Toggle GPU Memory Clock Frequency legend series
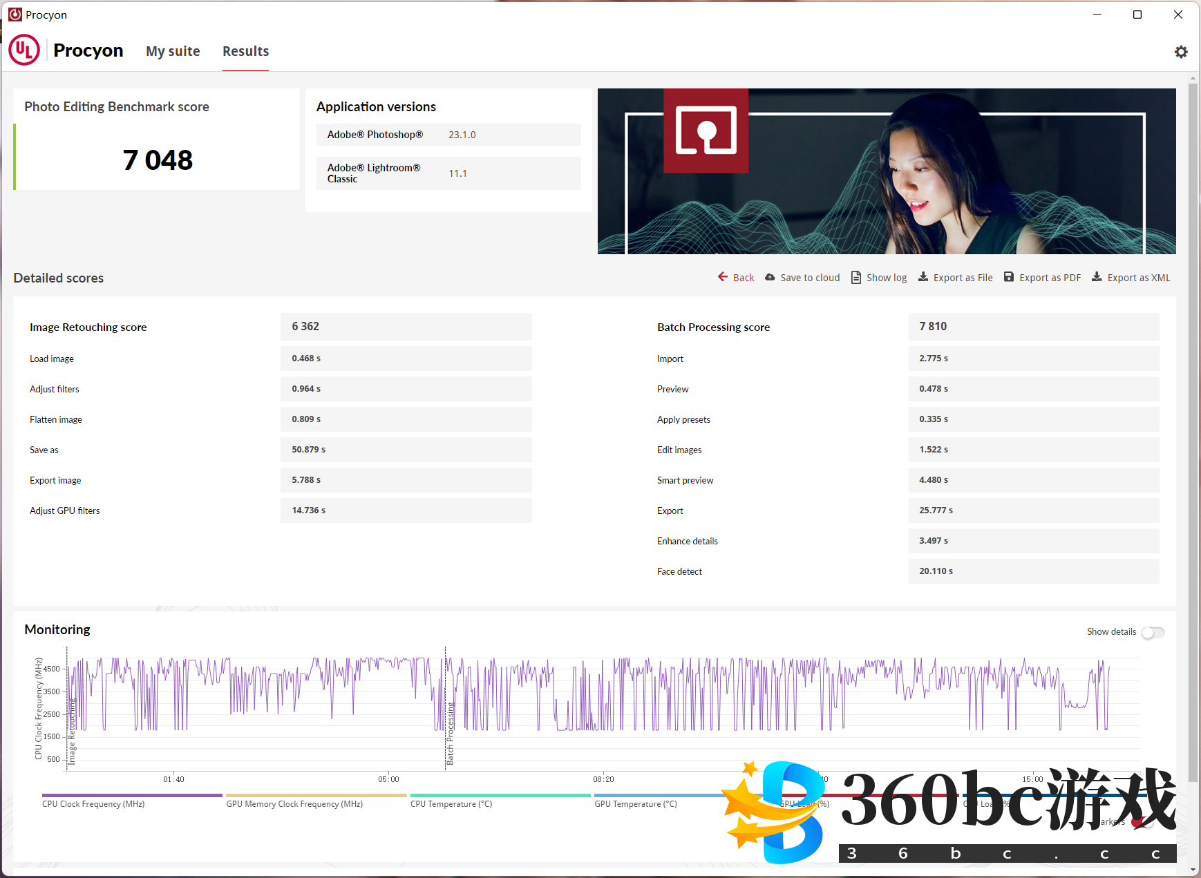 [294, 803]
